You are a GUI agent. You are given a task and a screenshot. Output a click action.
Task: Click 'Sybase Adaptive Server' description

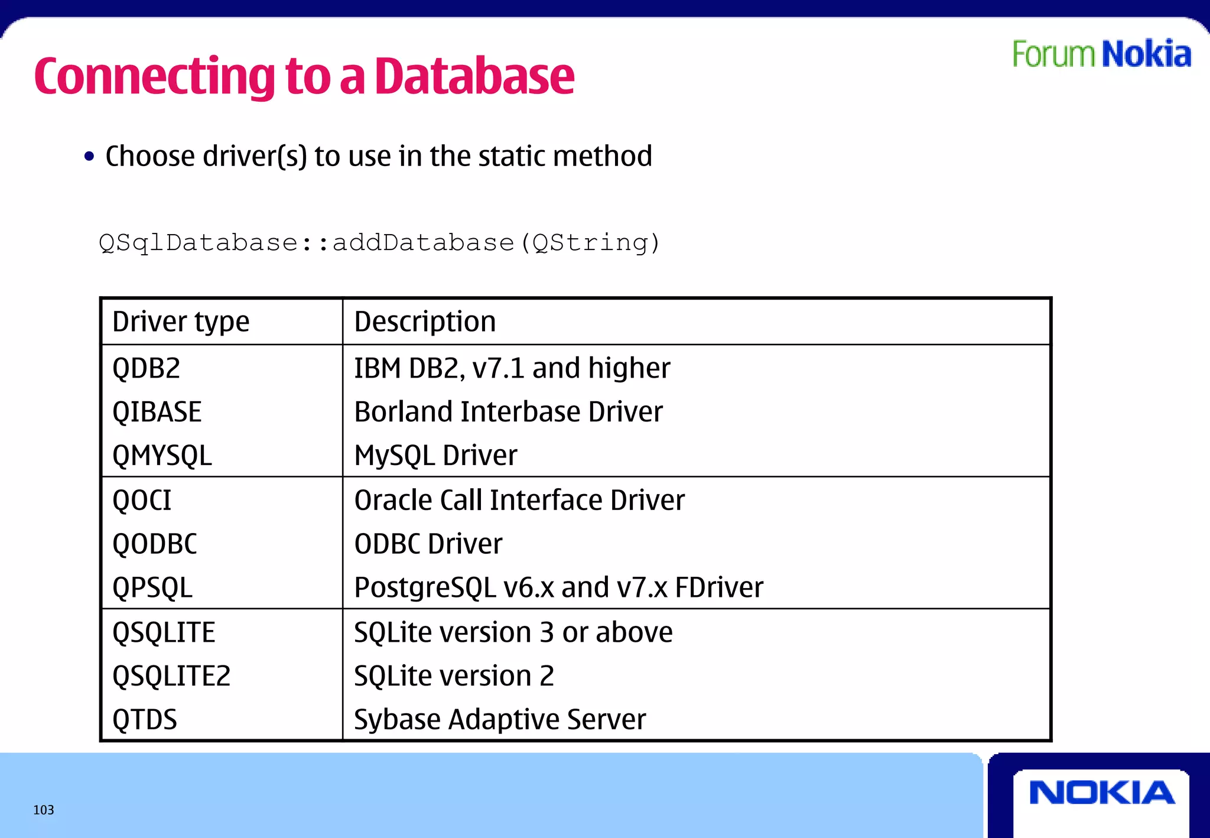click(x=500, y=720)
